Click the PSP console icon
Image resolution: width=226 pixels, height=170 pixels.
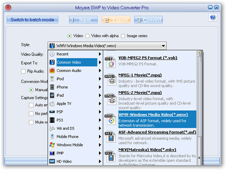coord(52,112)
